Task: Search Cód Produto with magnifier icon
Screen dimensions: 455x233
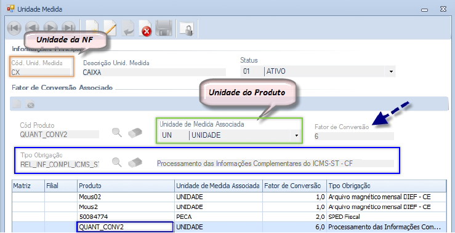Action: pos(117,132)
